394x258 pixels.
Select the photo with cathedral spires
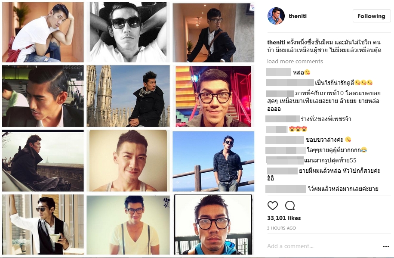pyautogui.click(x=128, y=96)
